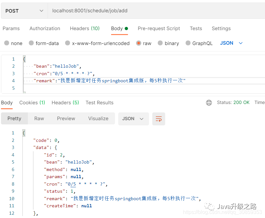This screenshot has height=218, width=265.
Task: Select the raw body radio button
Action: (139, 43)
